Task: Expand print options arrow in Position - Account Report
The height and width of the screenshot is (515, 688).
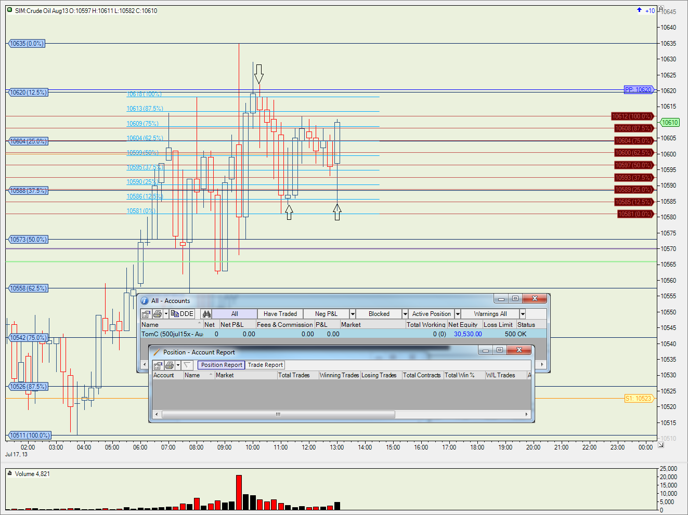Action: [x=178, y=365]
